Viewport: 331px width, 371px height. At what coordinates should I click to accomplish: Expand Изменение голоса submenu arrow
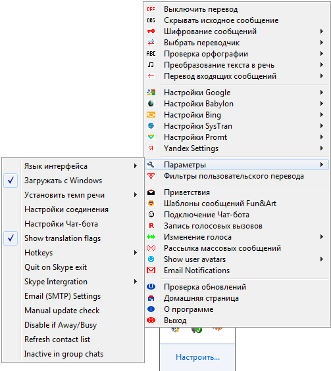click(x=322, y=236)
